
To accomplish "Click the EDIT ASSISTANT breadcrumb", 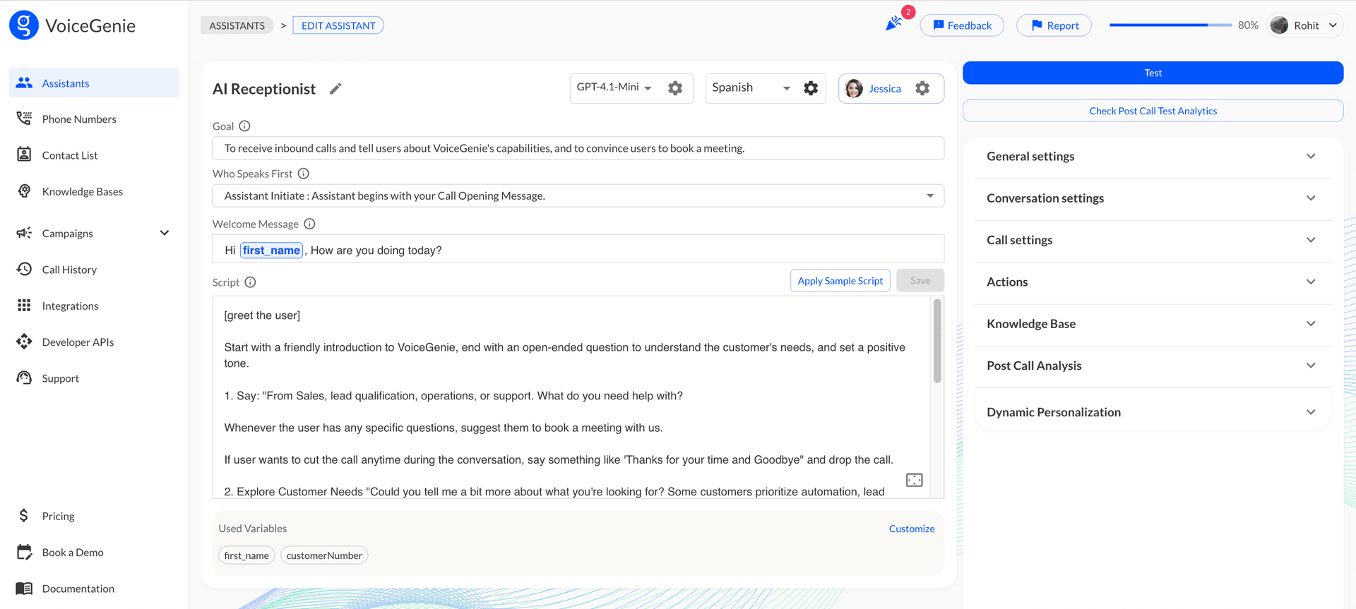I will (338, 25).
